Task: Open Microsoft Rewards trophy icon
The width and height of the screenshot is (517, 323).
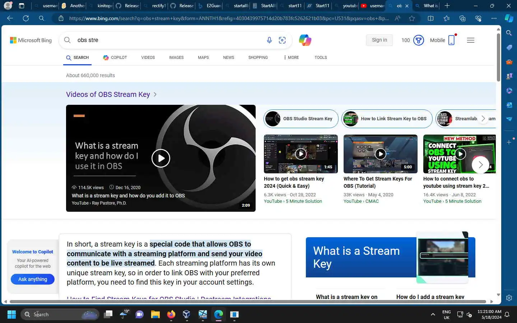Action: point(419,40)
